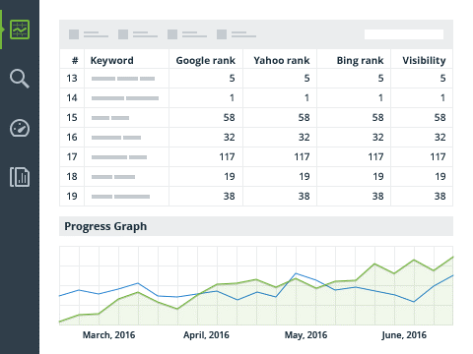The height and width of the screenshot is (354, 473).
Task: Click Visibility value 32 in row 16
Action: coord(440,138)
